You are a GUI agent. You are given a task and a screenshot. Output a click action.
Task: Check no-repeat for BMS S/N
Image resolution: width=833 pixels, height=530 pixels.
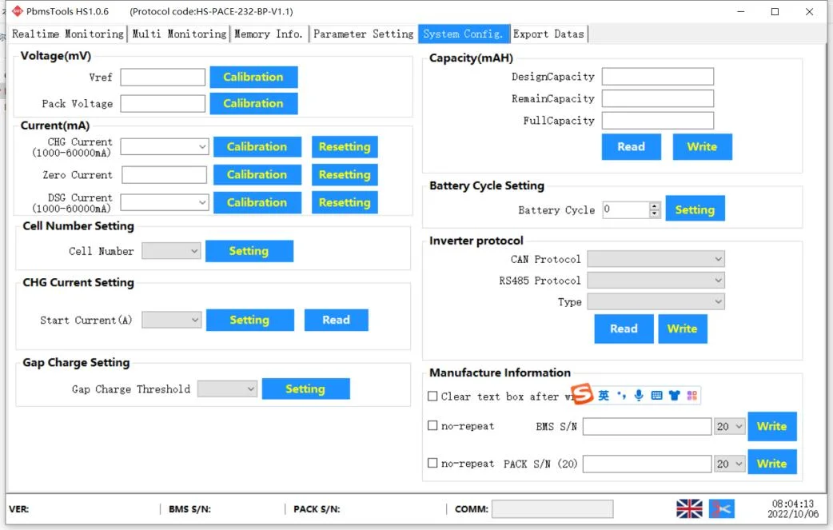[x=432, y=426]
